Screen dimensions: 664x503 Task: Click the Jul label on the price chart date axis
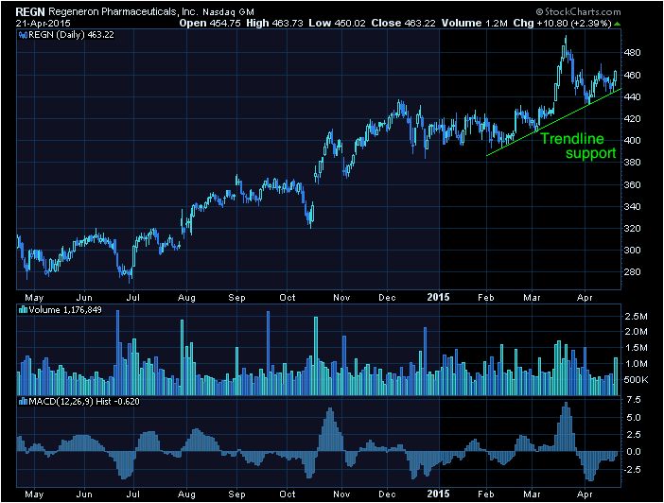click(133, 298)
